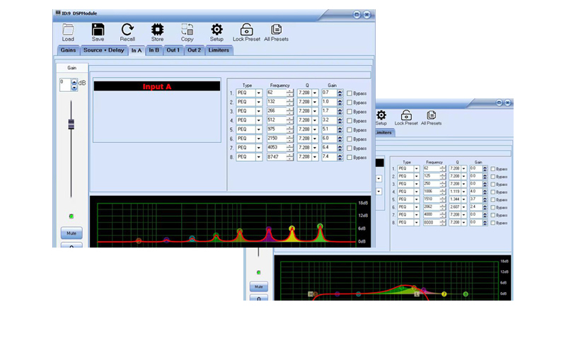566x348 pixels.
Task: Click Lock Preset padlock in front window
Action: [x=247, y=30]
